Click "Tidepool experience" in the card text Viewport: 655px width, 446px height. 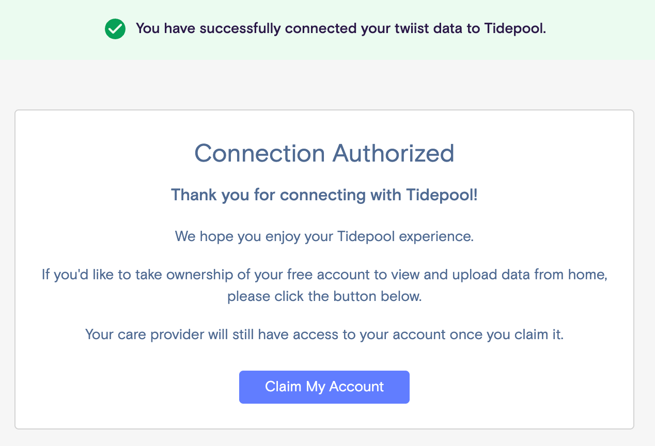pos(405,236)
